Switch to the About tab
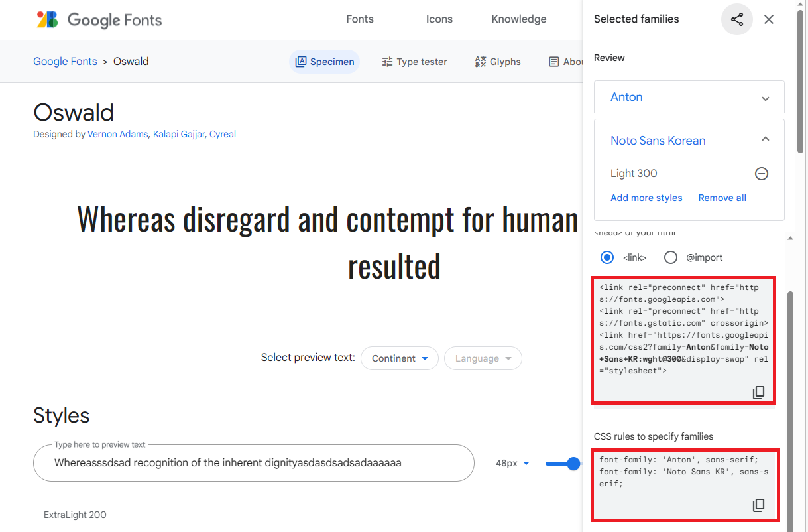 (565, 62)
